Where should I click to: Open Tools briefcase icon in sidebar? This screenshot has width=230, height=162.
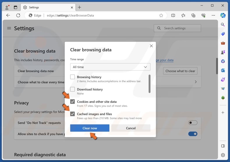pyautogui.click(x=223, y=43)
